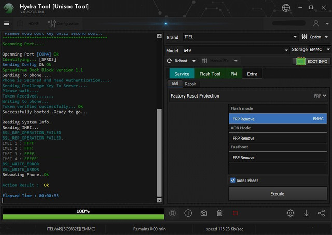This screenshot has width=332, height=235.
Task: Open the Storage EMMC dropdown
Action: click(x=320, y=50)
